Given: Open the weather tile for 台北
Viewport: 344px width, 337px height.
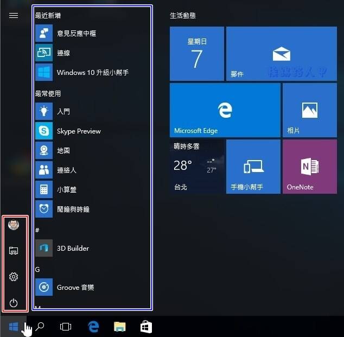Looking at the screenshot, I should pyautogui.click(x=197, y=167).
